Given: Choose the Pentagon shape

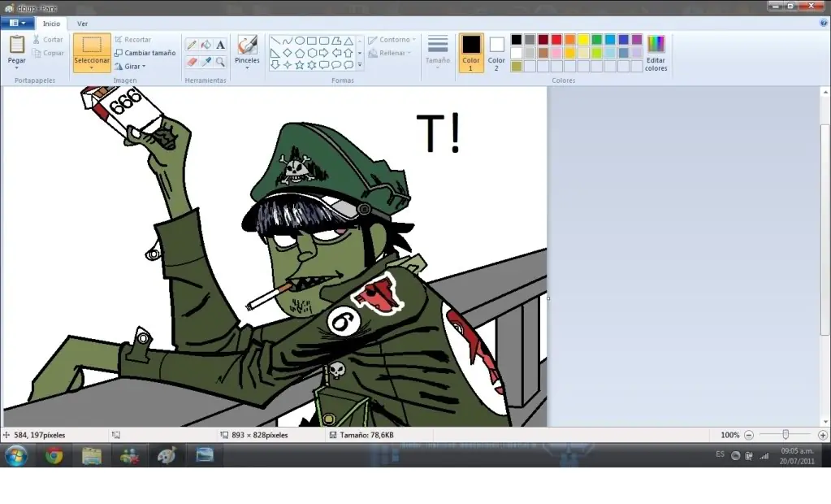Looking at the screenshot, I should pos(300,53).
